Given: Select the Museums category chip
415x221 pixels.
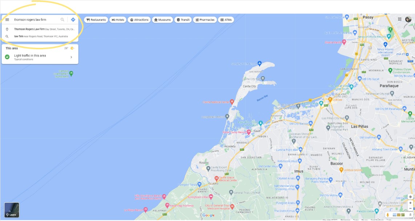Looking at the screenshot, I should 162,20.
